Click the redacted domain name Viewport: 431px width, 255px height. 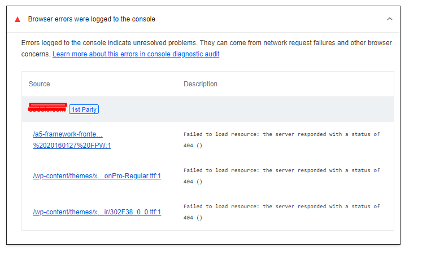click(47, 107)
